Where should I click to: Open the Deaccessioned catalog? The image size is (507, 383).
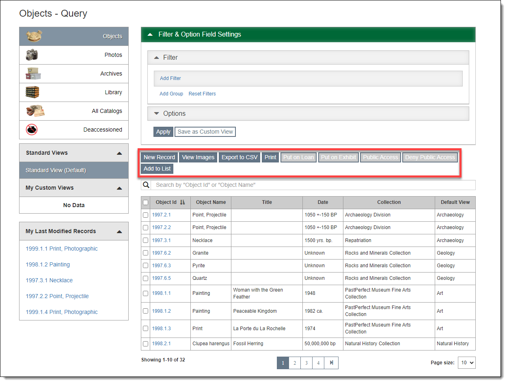74,130
